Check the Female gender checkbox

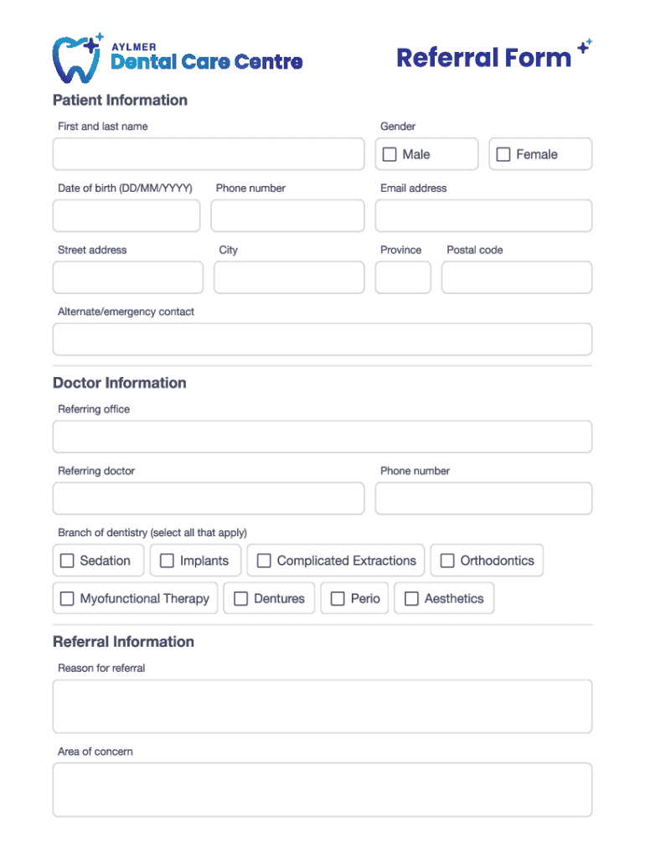click(503, 154)
